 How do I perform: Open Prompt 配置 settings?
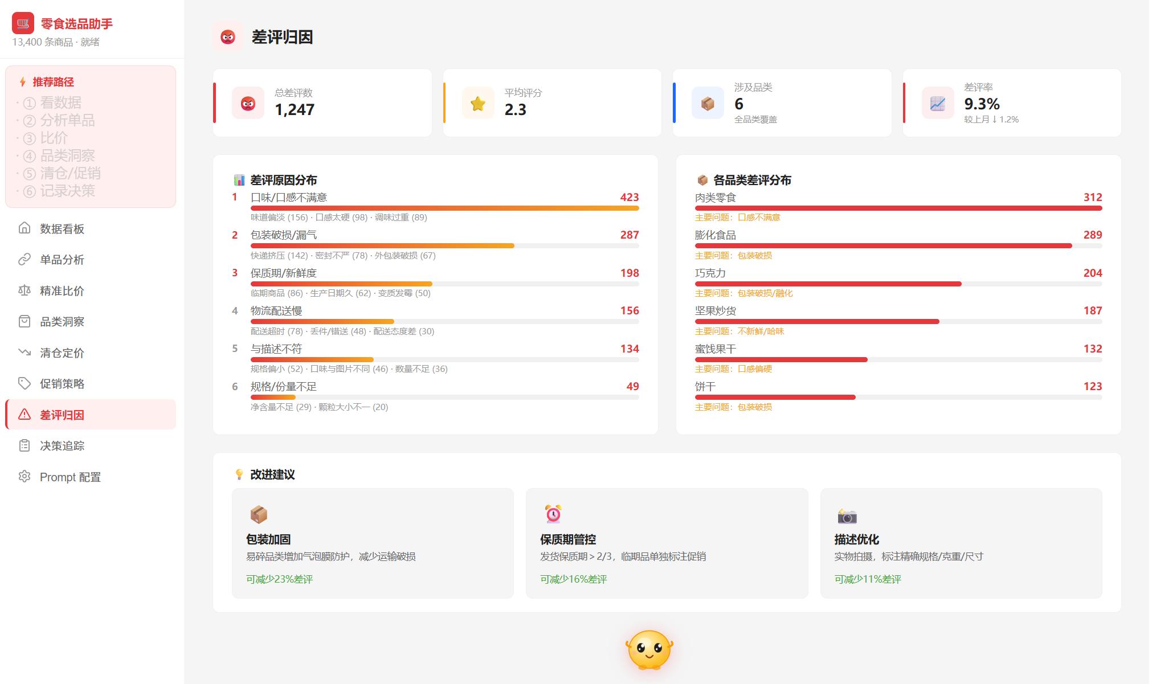(91, 477)
